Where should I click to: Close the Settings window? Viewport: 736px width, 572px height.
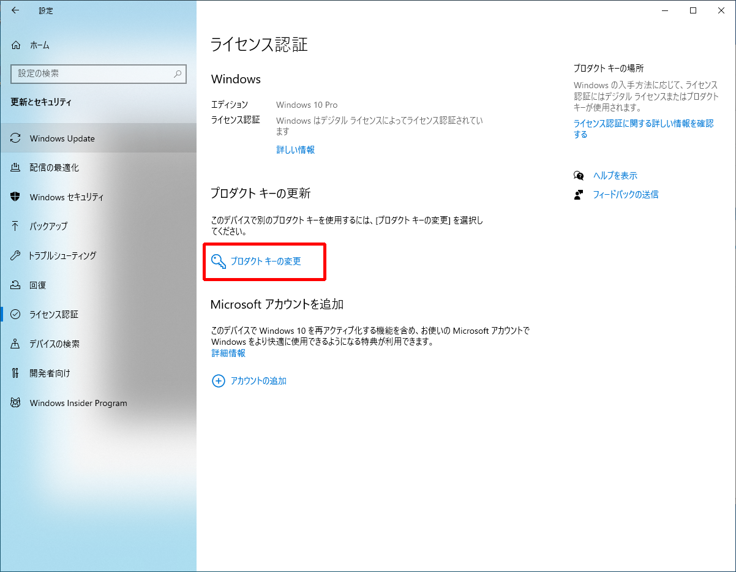click(x=721, y=10)
